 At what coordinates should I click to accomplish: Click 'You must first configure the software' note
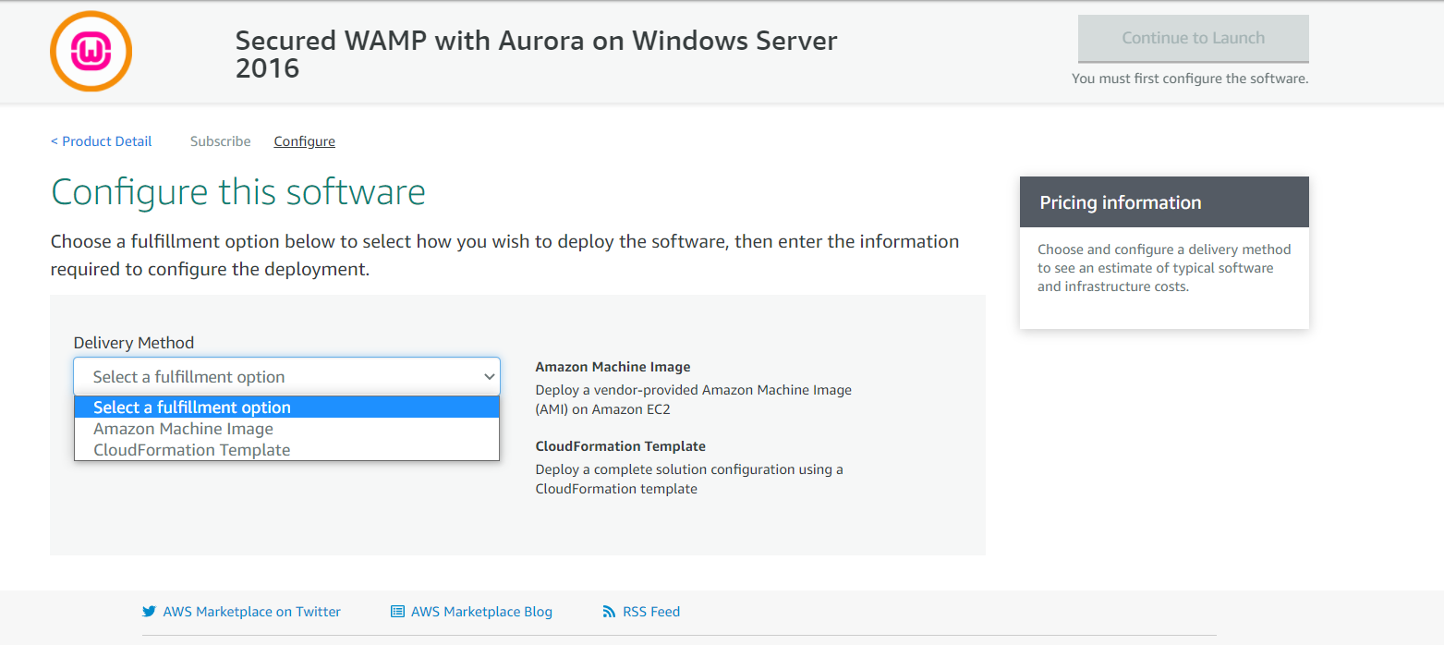tap(1190, 79)
